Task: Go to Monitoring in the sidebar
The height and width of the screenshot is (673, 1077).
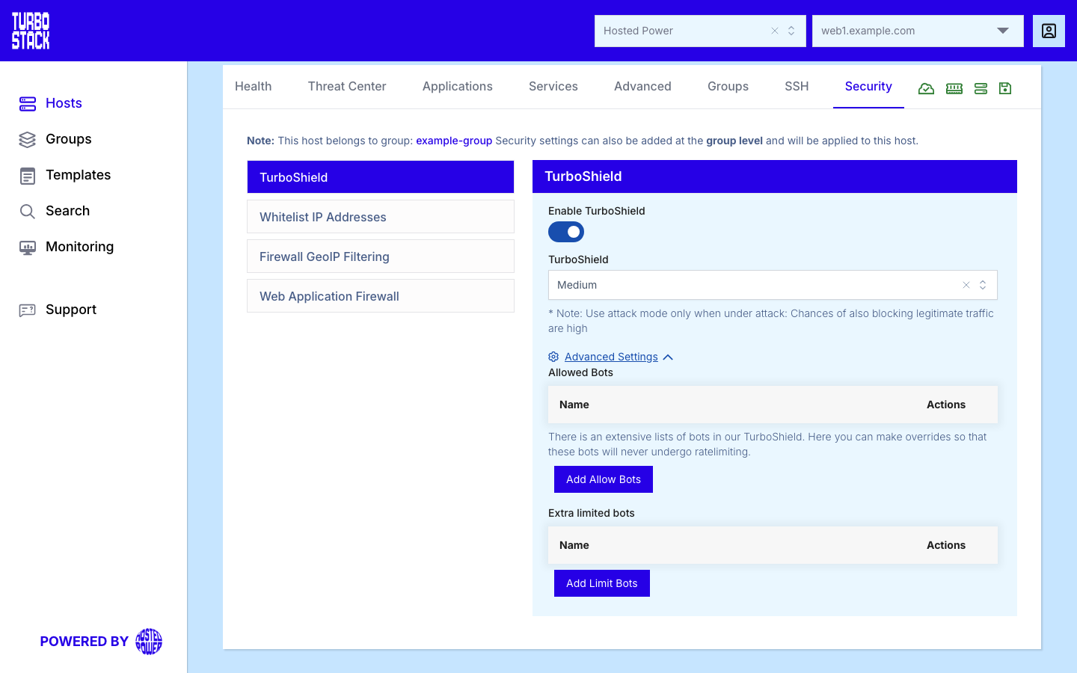Action: pyautogui.click(x=80, y=247)
